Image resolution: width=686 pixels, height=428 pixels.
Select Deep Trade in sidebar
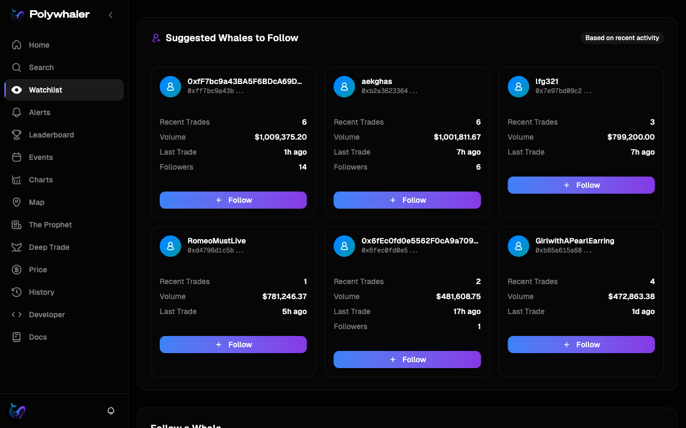(x=64, y=247)
